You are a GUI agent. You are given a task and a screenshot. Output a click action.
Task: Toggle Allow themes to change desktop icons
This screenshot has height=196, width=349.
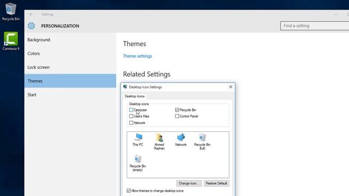click(x=129, y=191)
